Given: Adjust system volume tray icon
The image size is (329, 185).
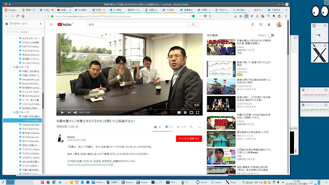Looking at the screenshot, I should 279,182.
